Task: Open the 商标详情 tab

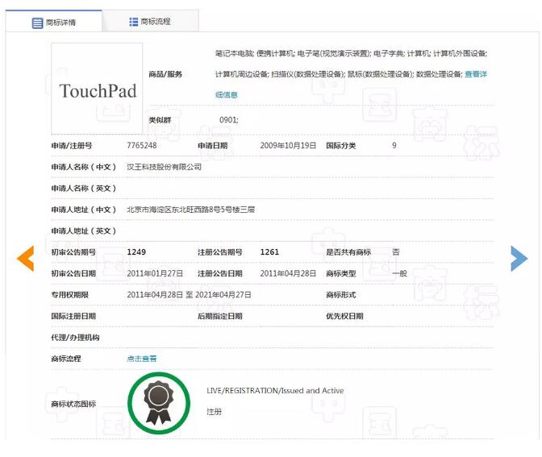Action: tap(54, 22)
